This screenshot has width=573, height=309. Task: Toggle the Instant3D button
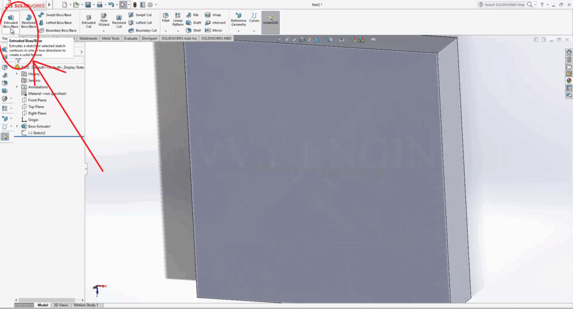tap(270, 21)
